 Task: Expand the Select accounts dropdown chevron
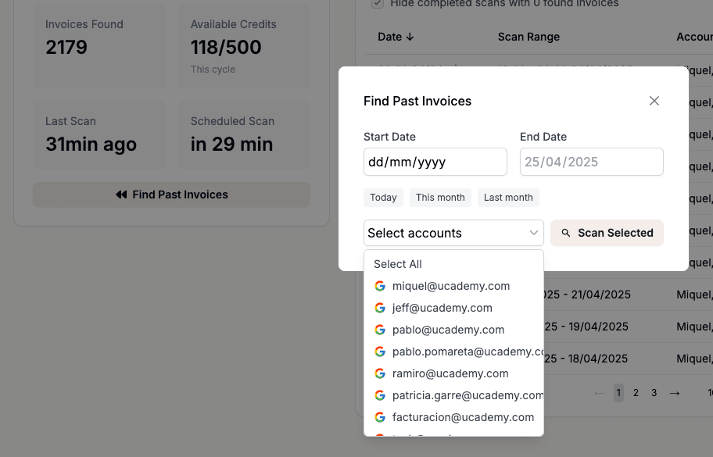(535, 233)
